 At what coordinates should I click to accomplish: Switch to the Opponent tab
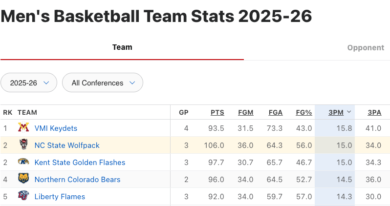(366, 48)
